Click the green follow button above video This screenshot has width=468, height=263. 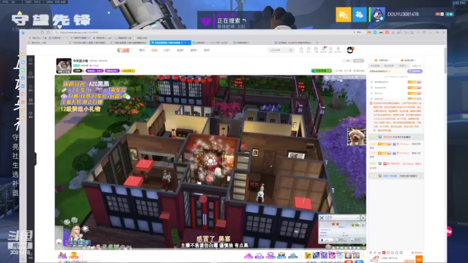pyautogui.click(x=321, y=71)
